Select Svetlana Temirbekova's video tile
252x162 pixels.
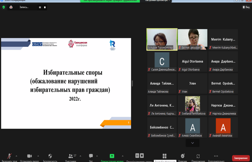[192, 105]
